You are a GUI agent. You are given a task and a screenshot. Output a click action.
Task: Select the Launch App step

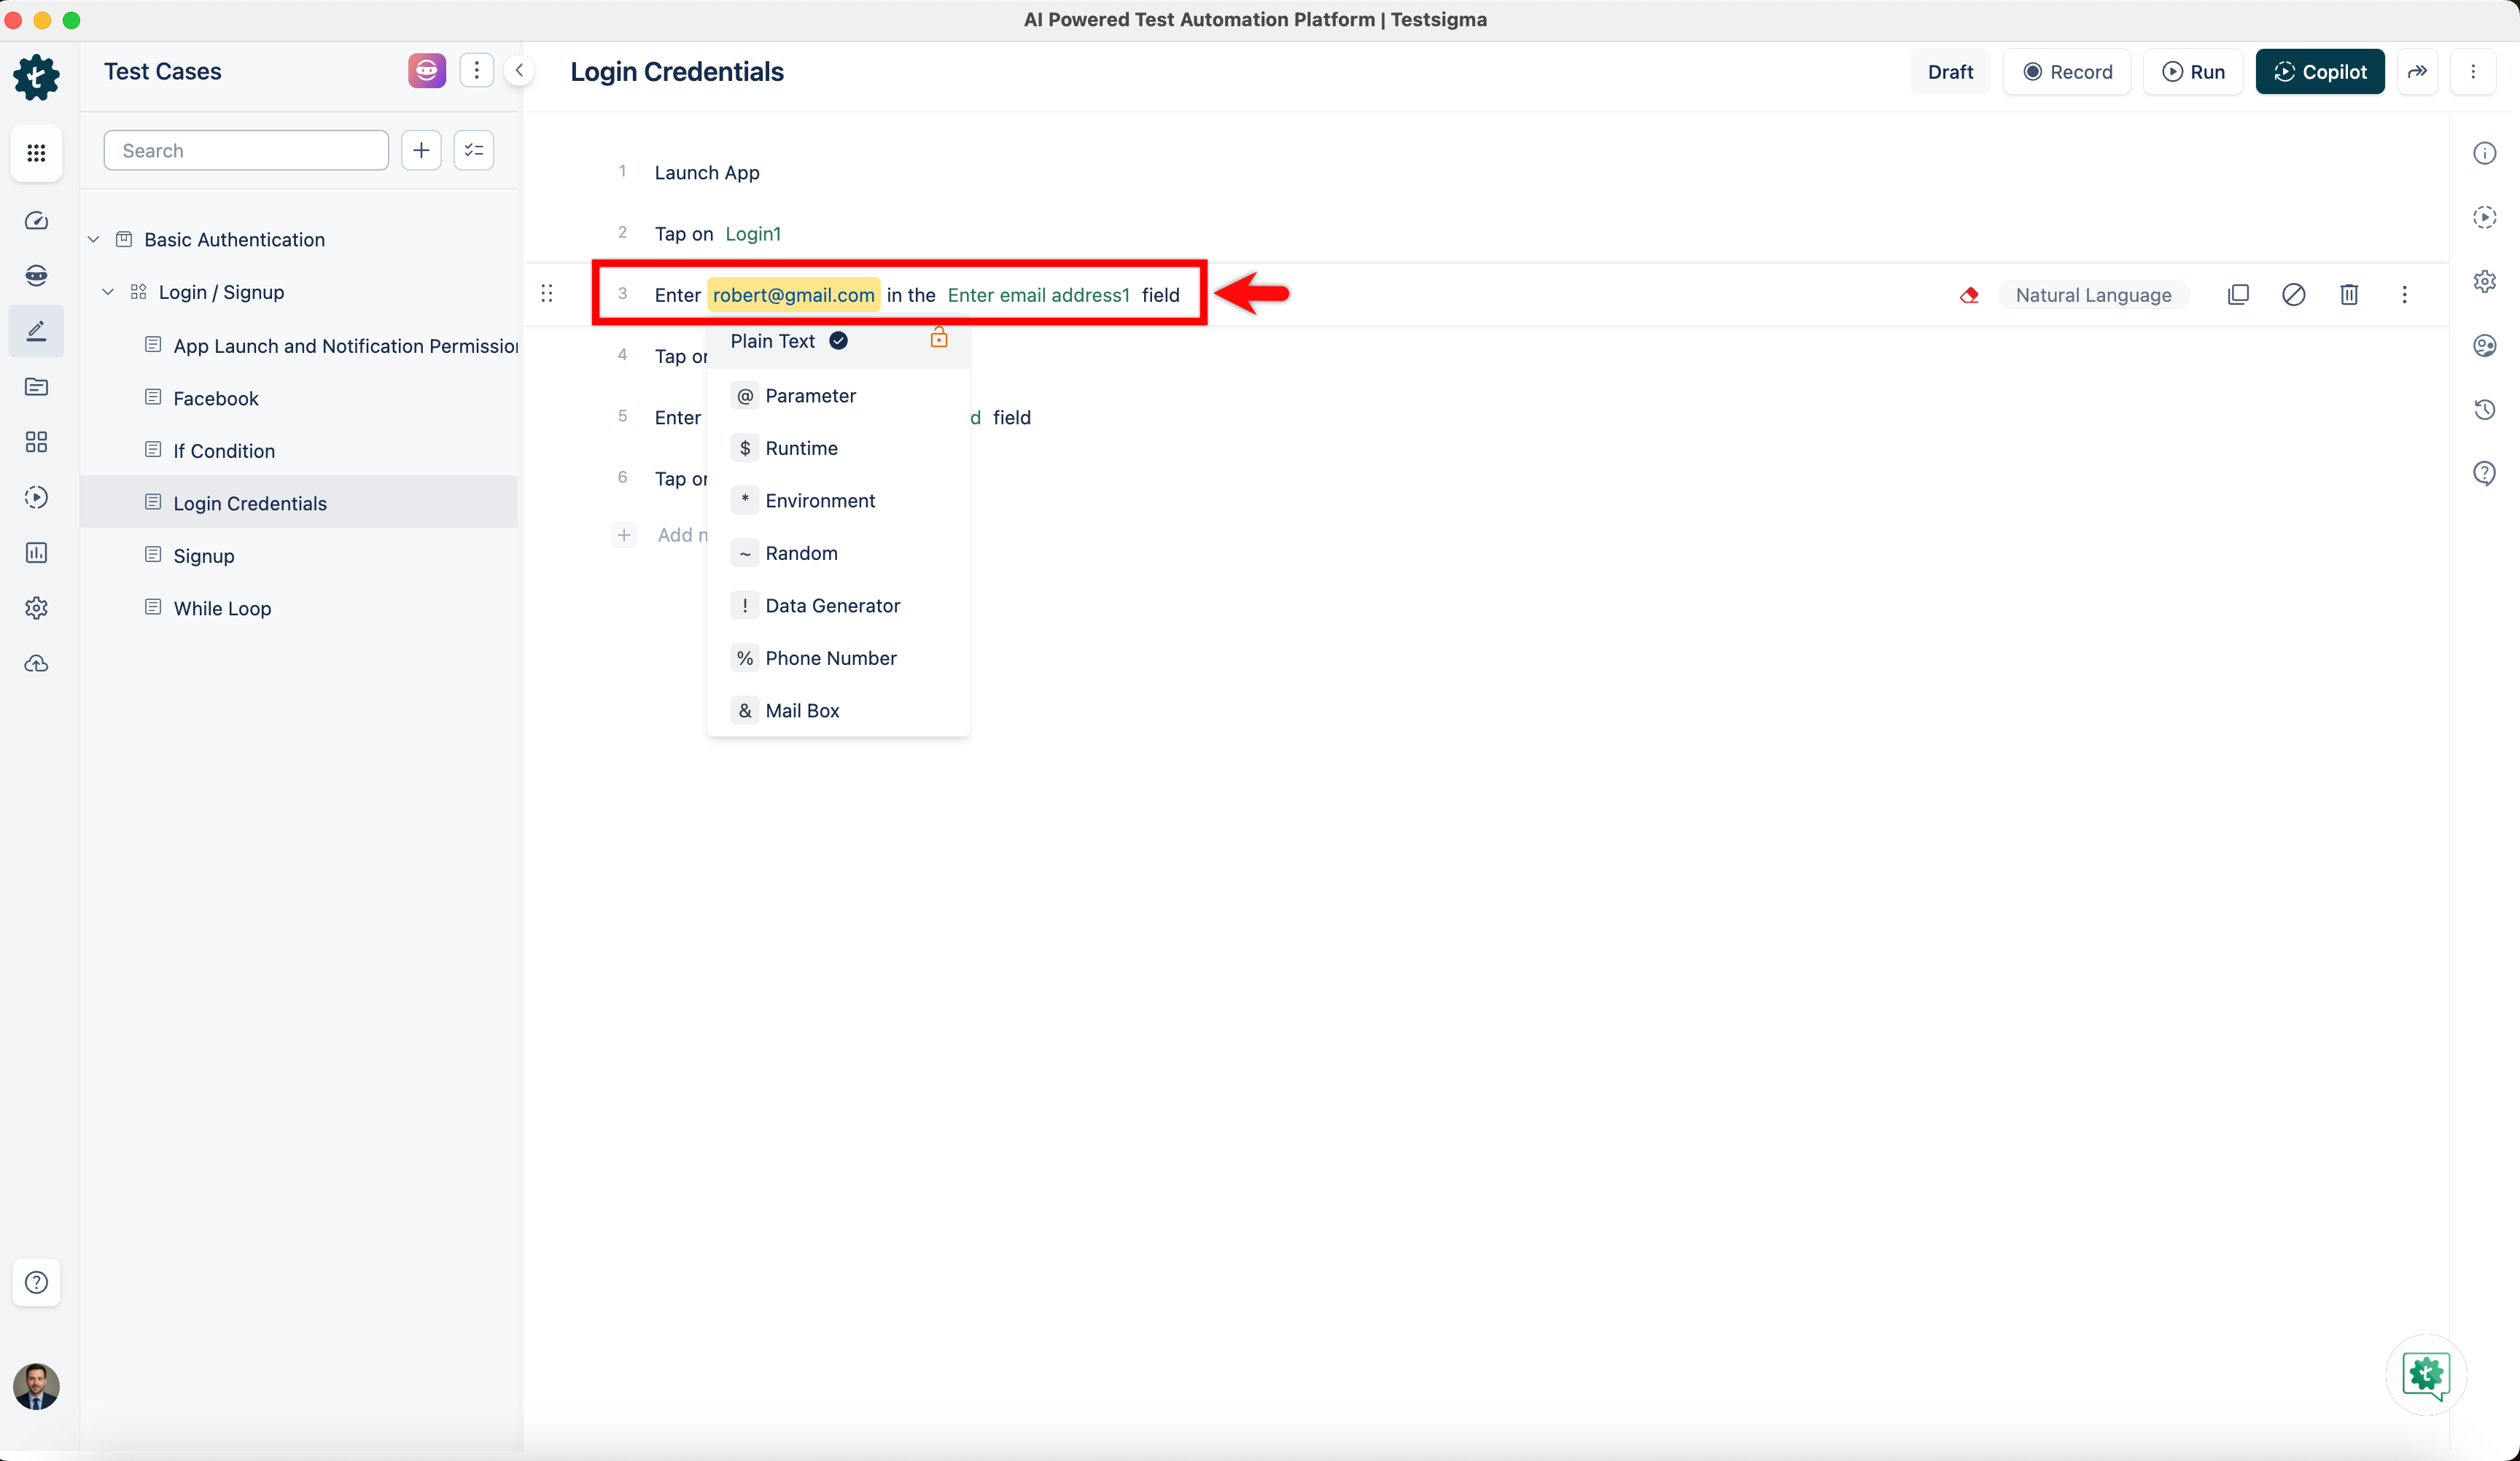pos(706,172)
